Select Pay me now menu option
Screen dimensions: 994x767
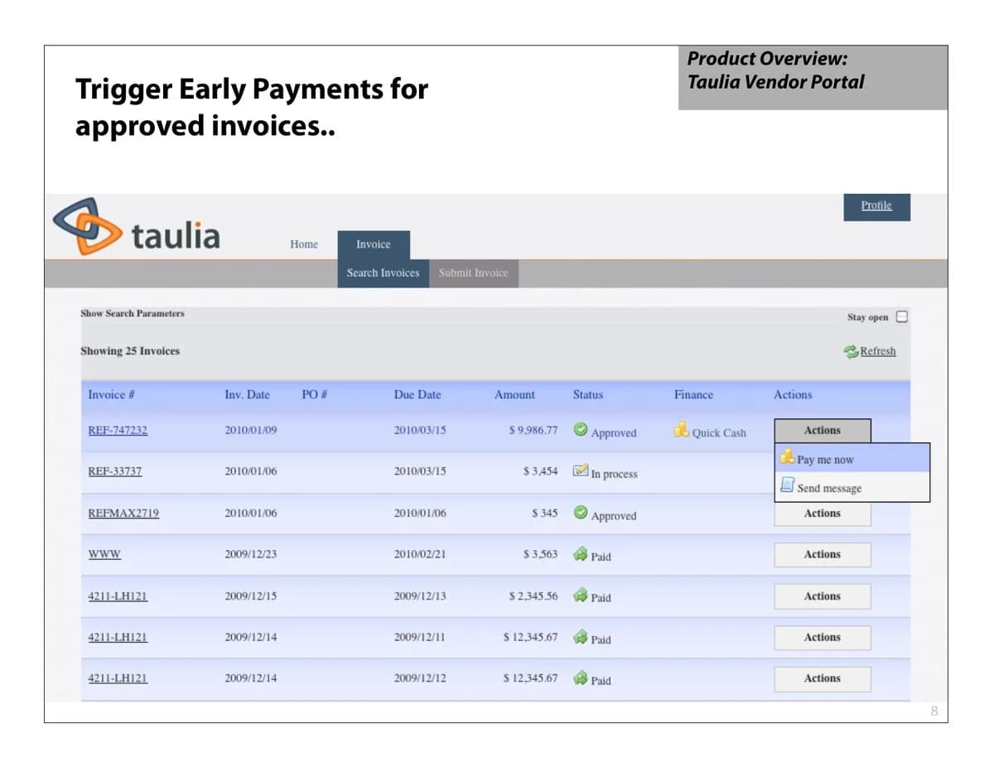point(852,459)
